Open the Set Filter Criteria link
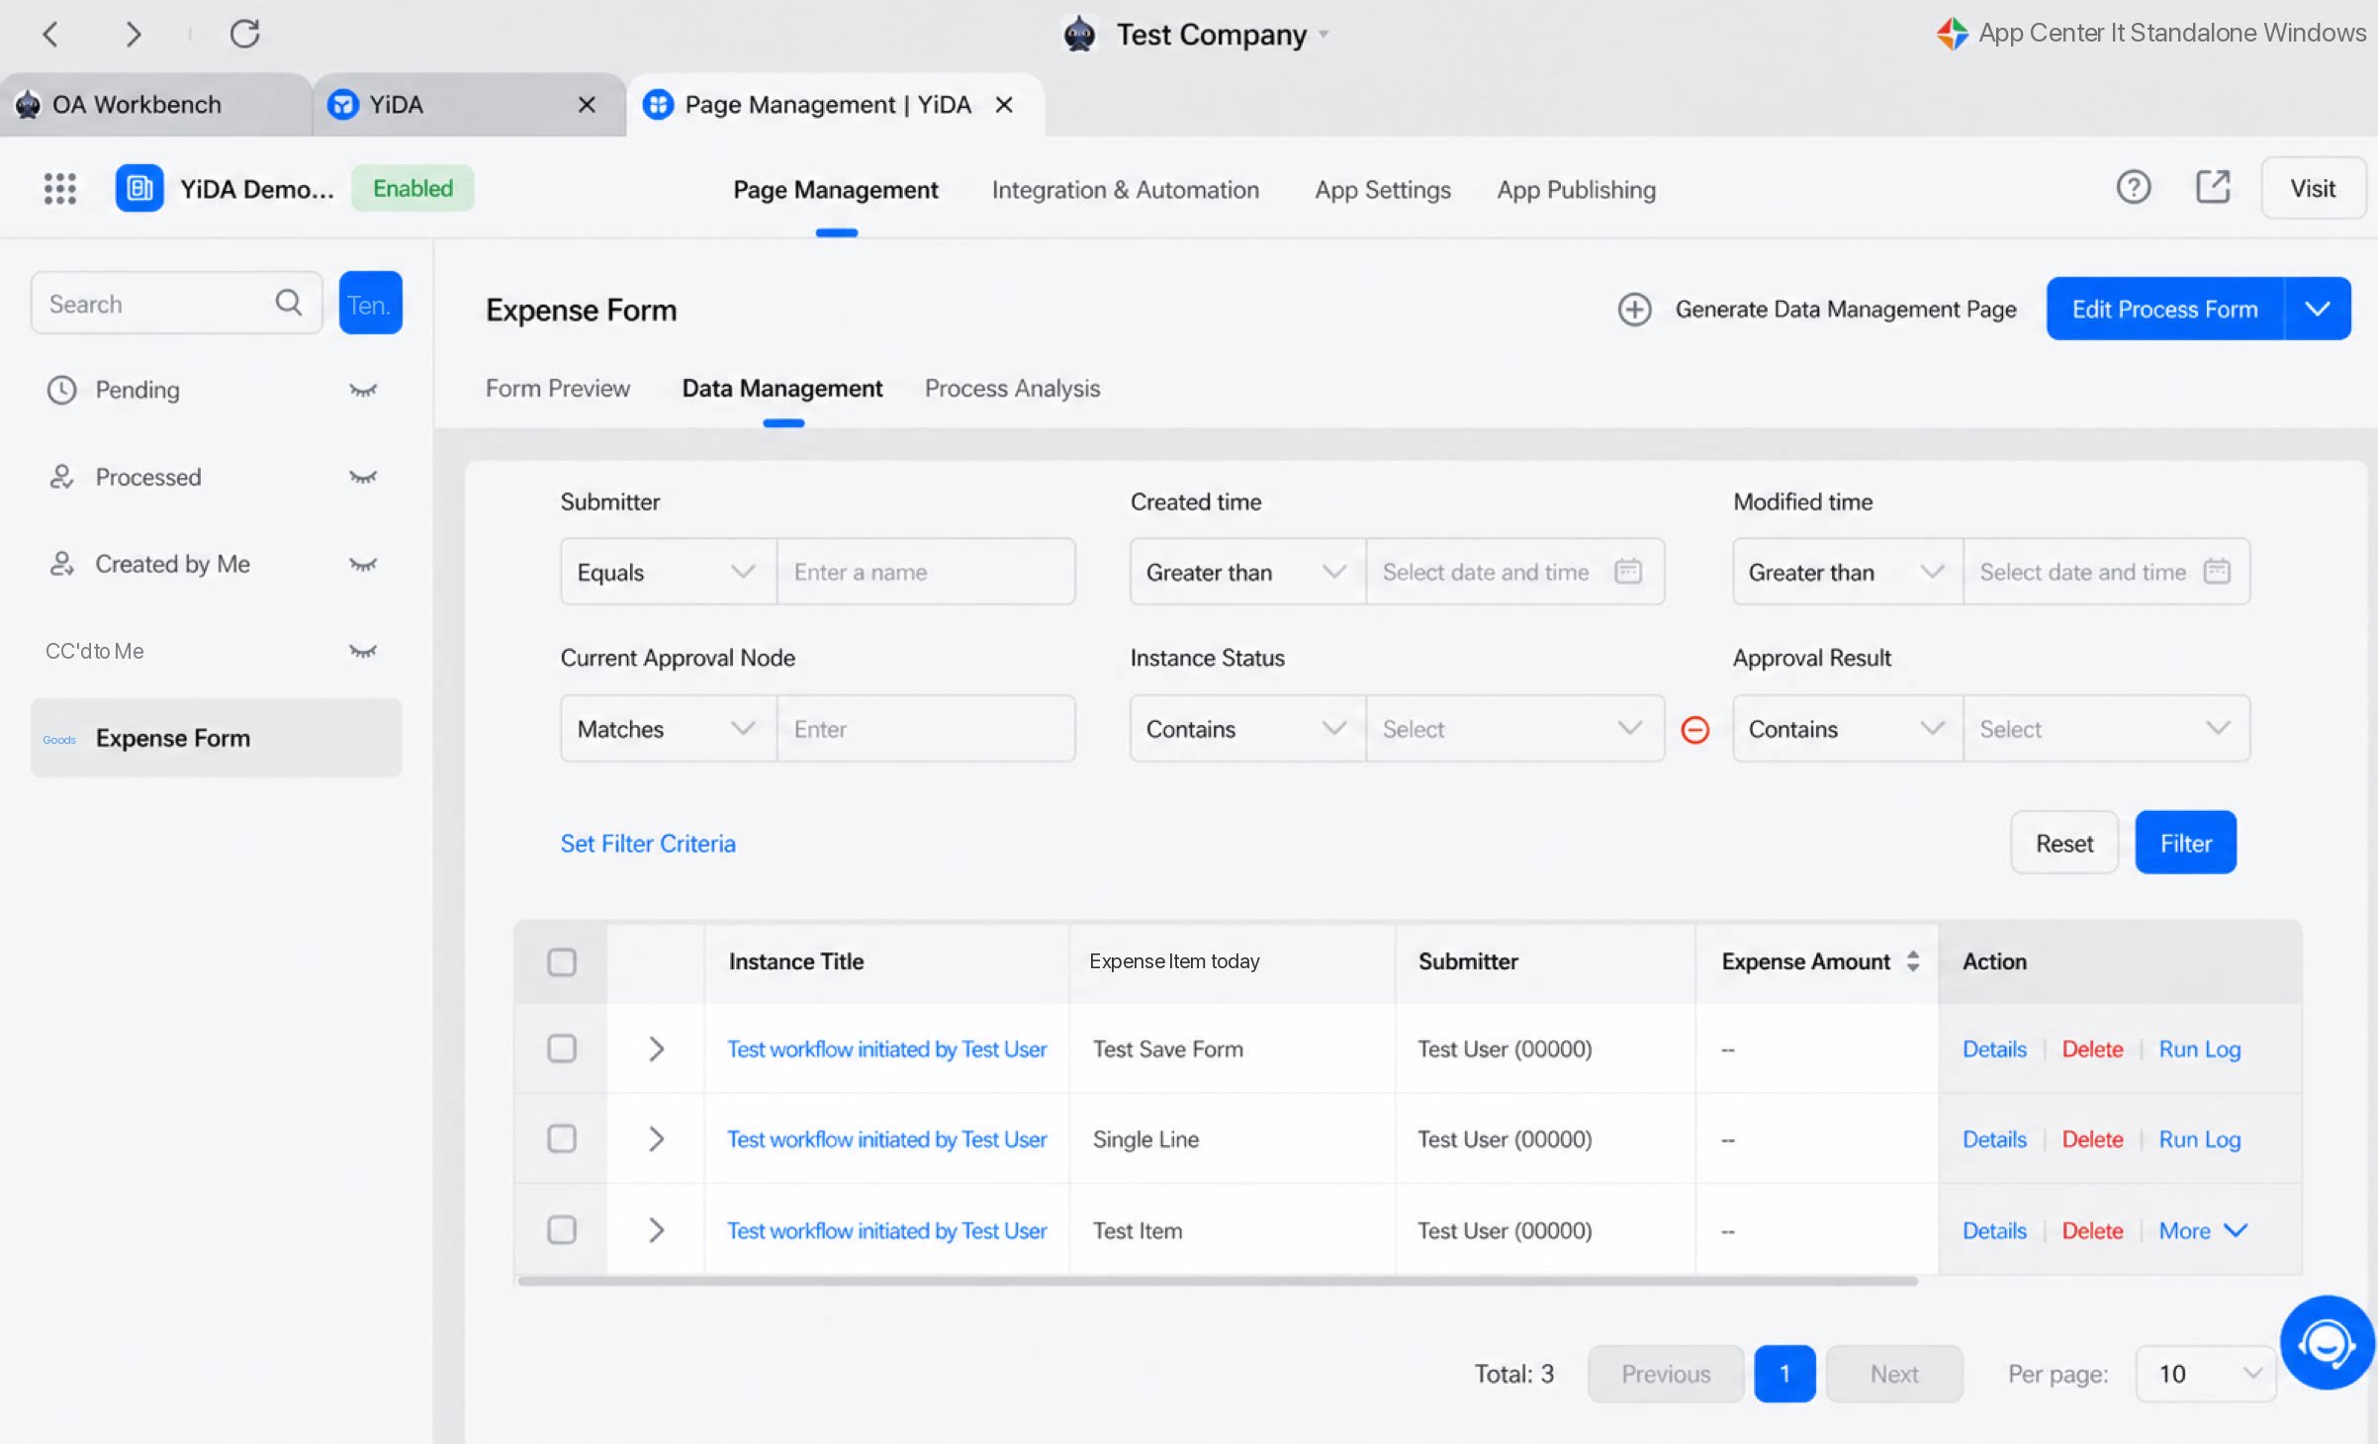Image resolution: width=2378 pixels, height=1444 pixels. [x=648, y=844]
